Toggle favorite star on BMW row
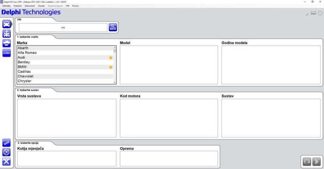This screenshot has height=169, width=324. pyautogui.click(x=111, y=67)
